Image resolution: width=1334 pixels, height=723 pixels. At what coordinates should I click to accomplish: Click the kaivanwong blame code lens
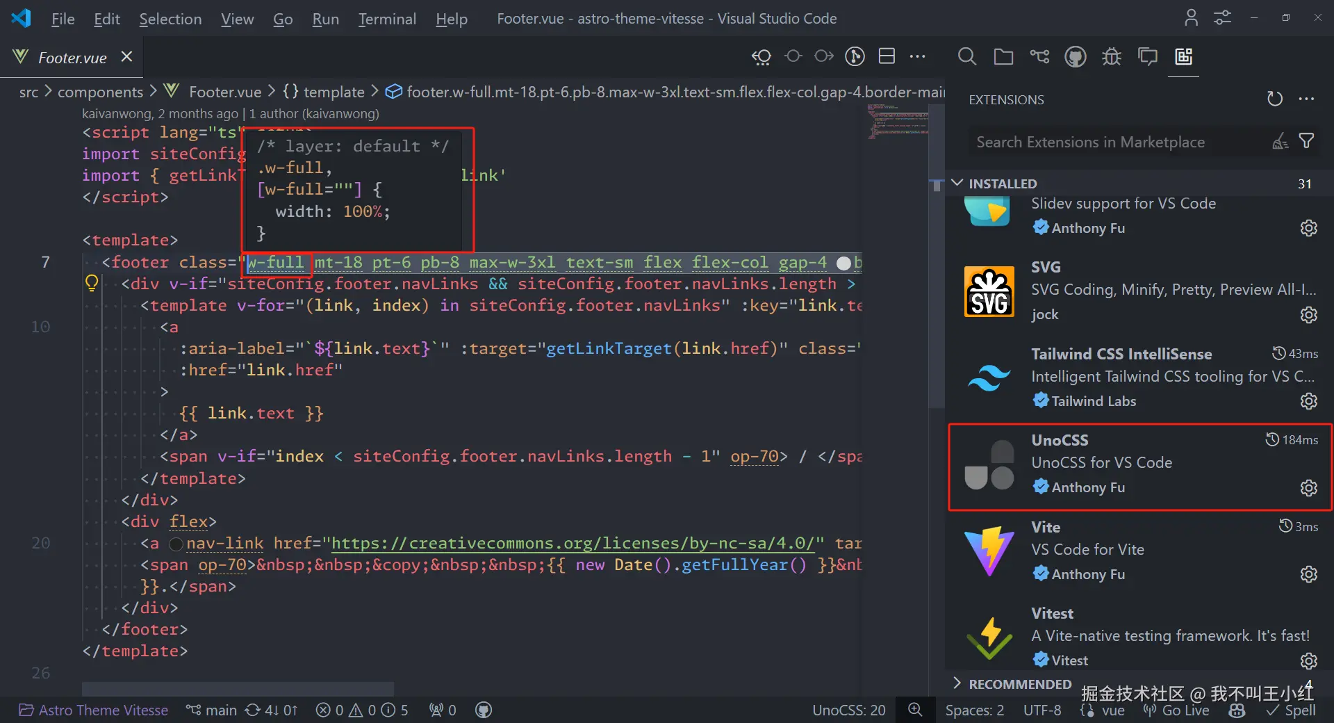point(231,113)
